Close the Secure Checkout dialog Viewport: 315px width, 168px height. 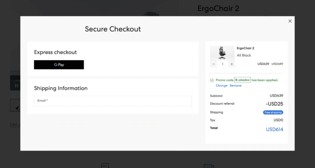(x=290, y=21)
